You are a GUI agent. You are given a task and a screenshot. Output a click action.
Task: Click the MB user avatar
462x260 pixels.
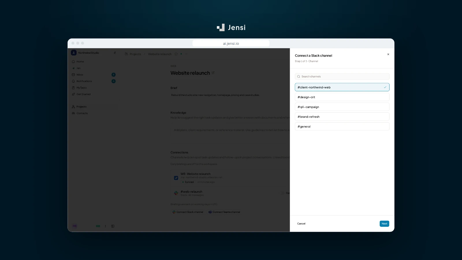click(x=74, y=226)
